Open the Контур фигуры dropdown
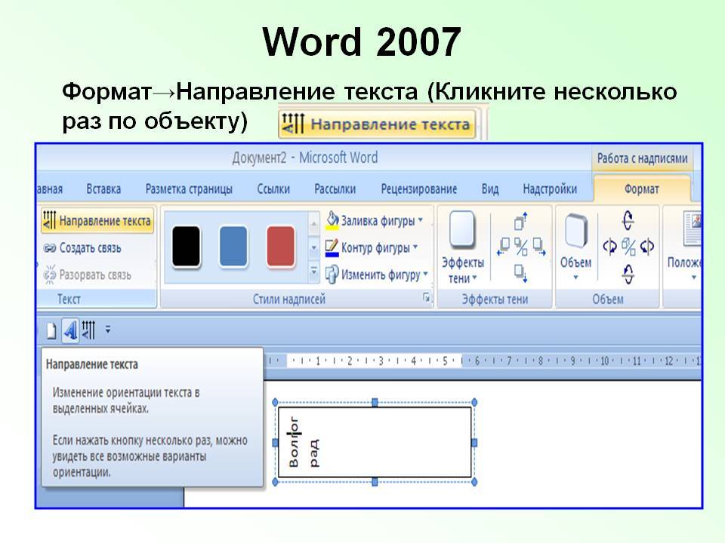Viewport: 725px width, 543px height. tap(372, 248)
